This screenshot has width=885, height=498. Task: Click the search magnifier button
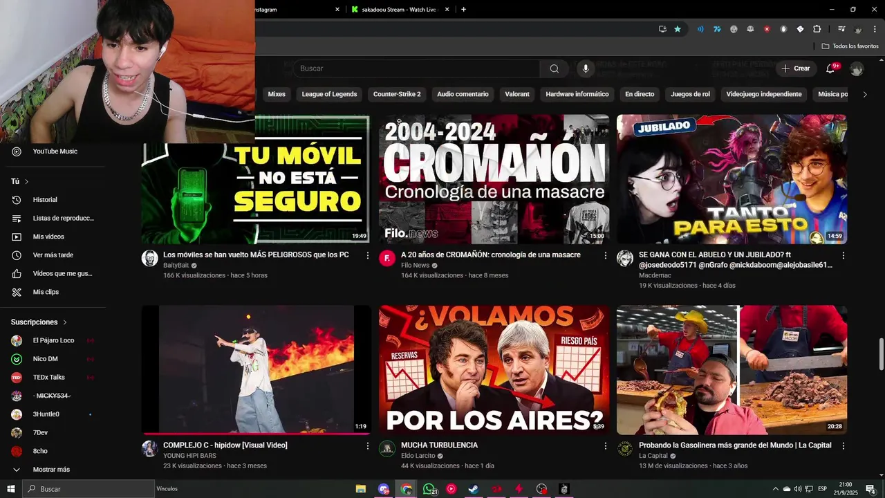point(554,68)
